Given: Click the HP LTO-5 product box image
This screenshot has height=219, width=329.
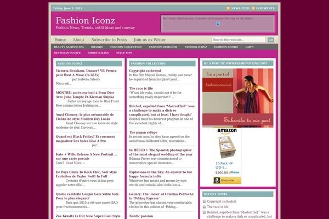Looking at the screenshot, I should [x=227, y=147].
